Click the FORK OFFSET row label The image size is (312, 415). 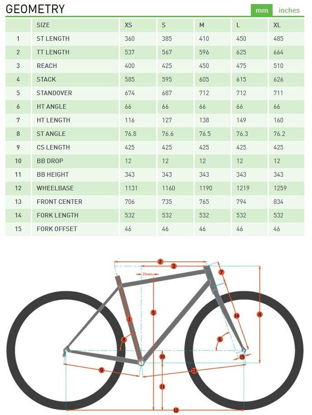tap(57, 229)
